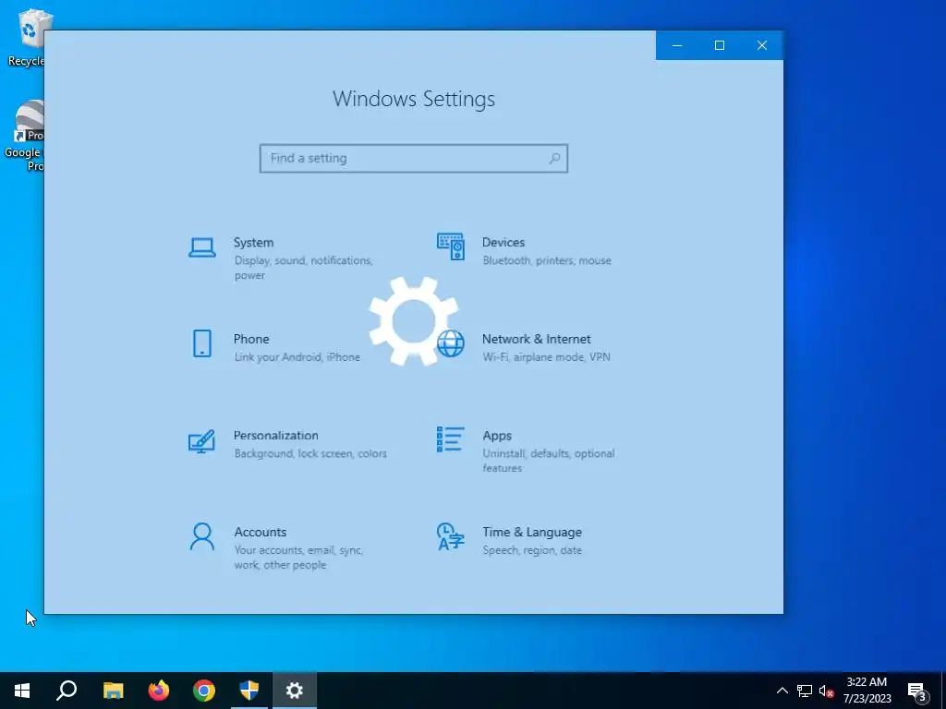Image resolution: width=946 pixels, height=709 pixels.
Task: Click 'Bluetooth, printers, mouse' text
Action: click(x=547, y=260)
